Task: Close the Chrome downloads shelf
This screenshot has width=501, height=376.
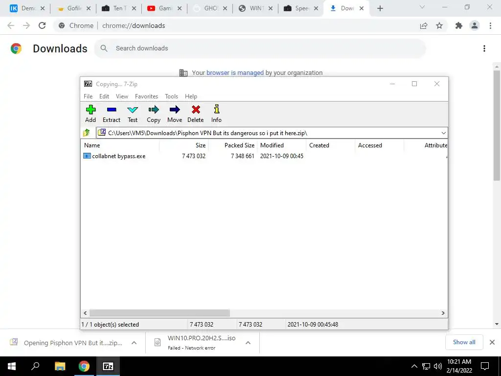Action: click(492, 342)
